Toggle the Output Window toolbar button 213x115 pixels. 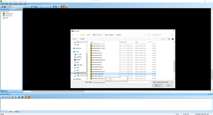pyautogui.click(x=62, y=7)
